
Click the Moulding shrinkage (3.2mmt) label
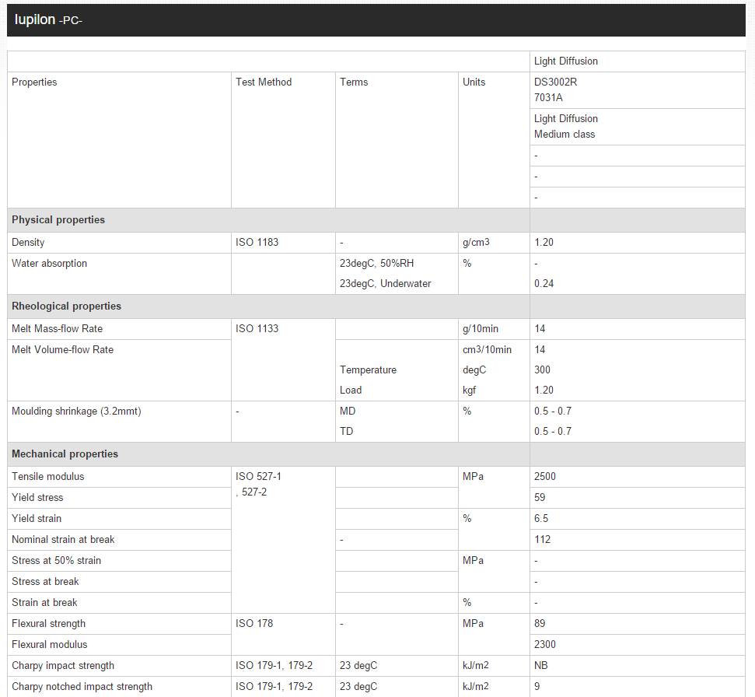coord(76,412)
